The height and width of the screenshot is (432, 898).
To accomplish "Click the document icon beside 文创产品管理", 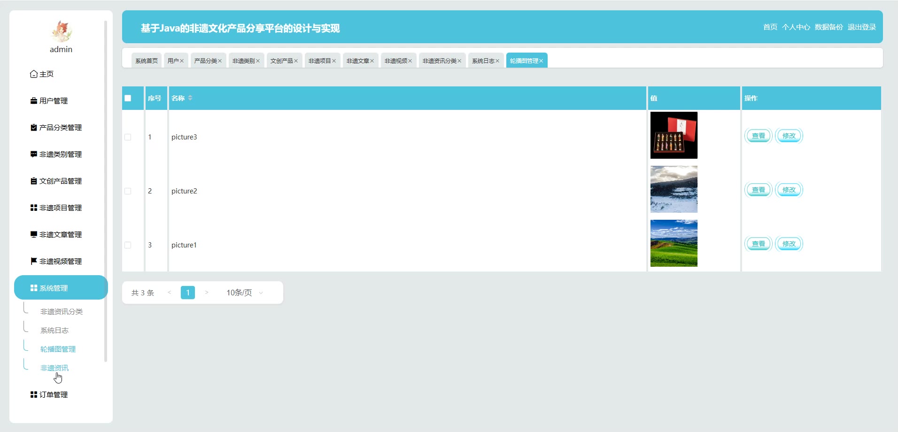I will [x=34, y=181].
